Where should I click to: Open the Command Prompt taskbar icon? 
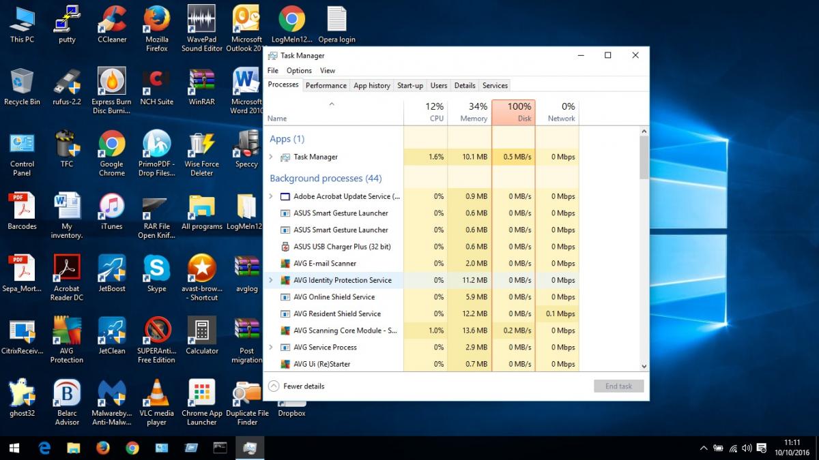pos(220,448)
